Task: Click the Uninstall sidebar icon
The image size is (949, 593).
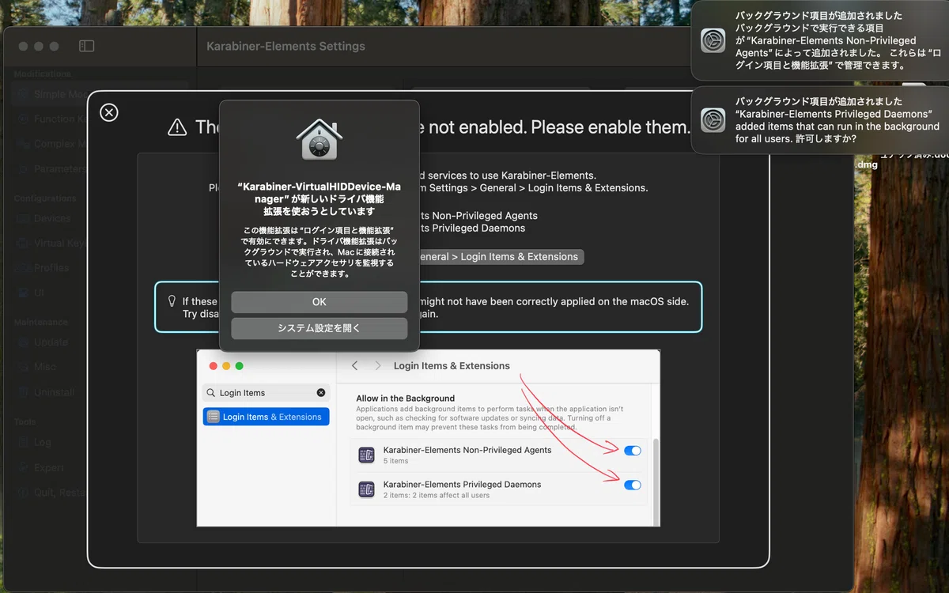Action: (22, 392)
